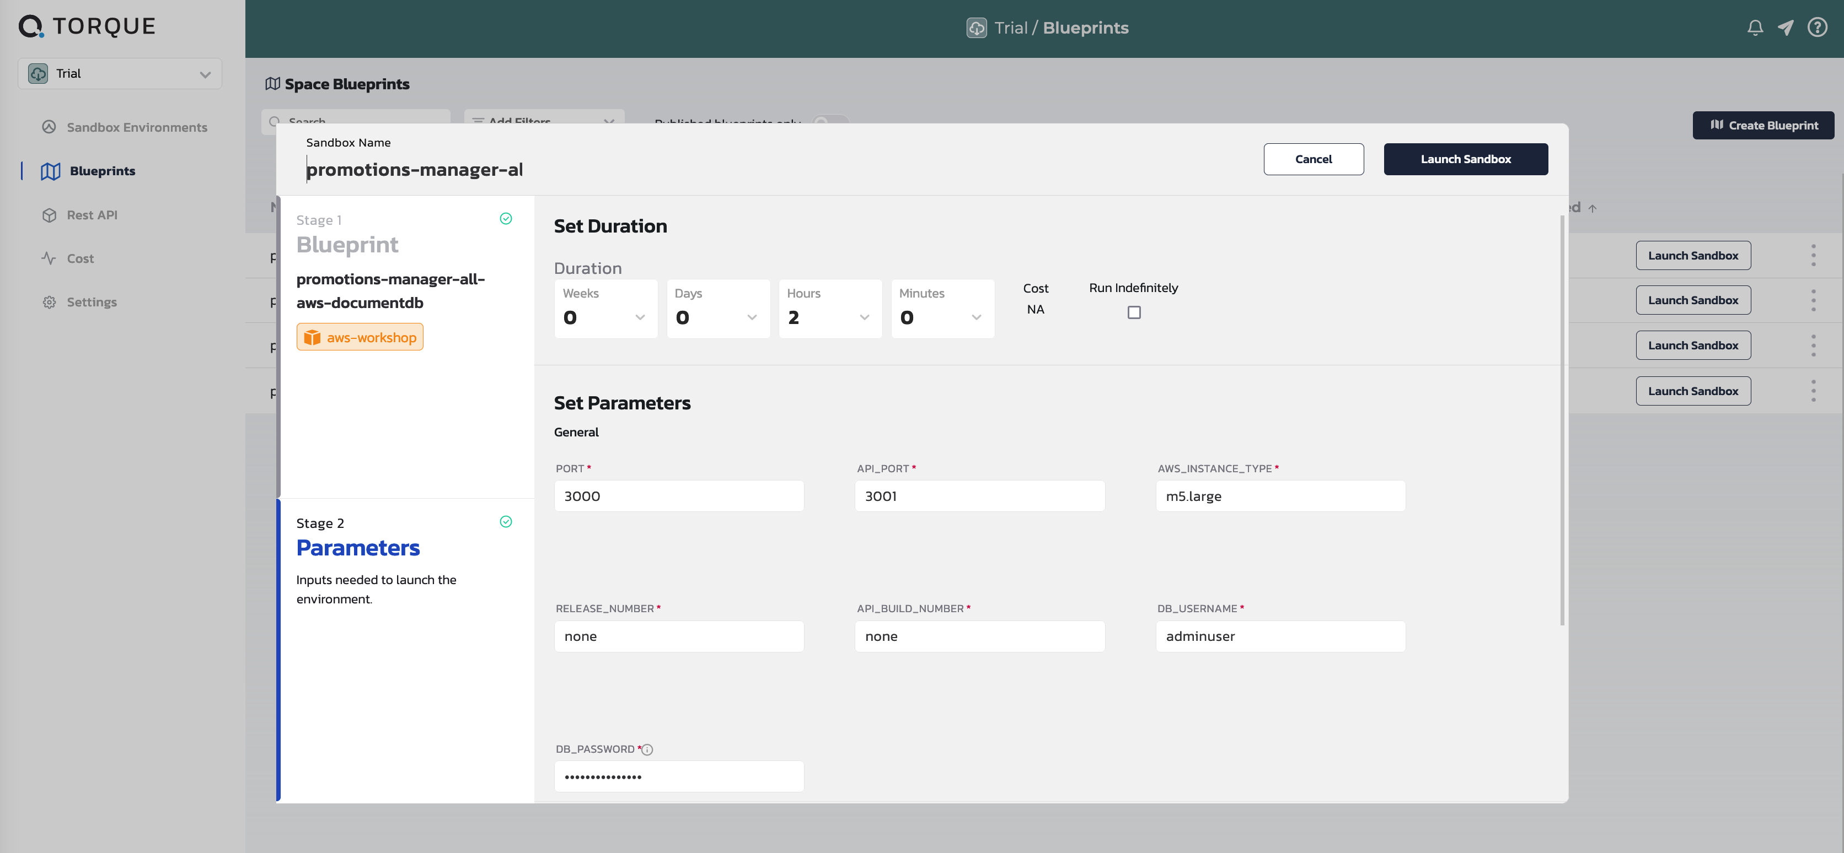
Task: Click the Cancel button
Action: tap(1314, 159)
